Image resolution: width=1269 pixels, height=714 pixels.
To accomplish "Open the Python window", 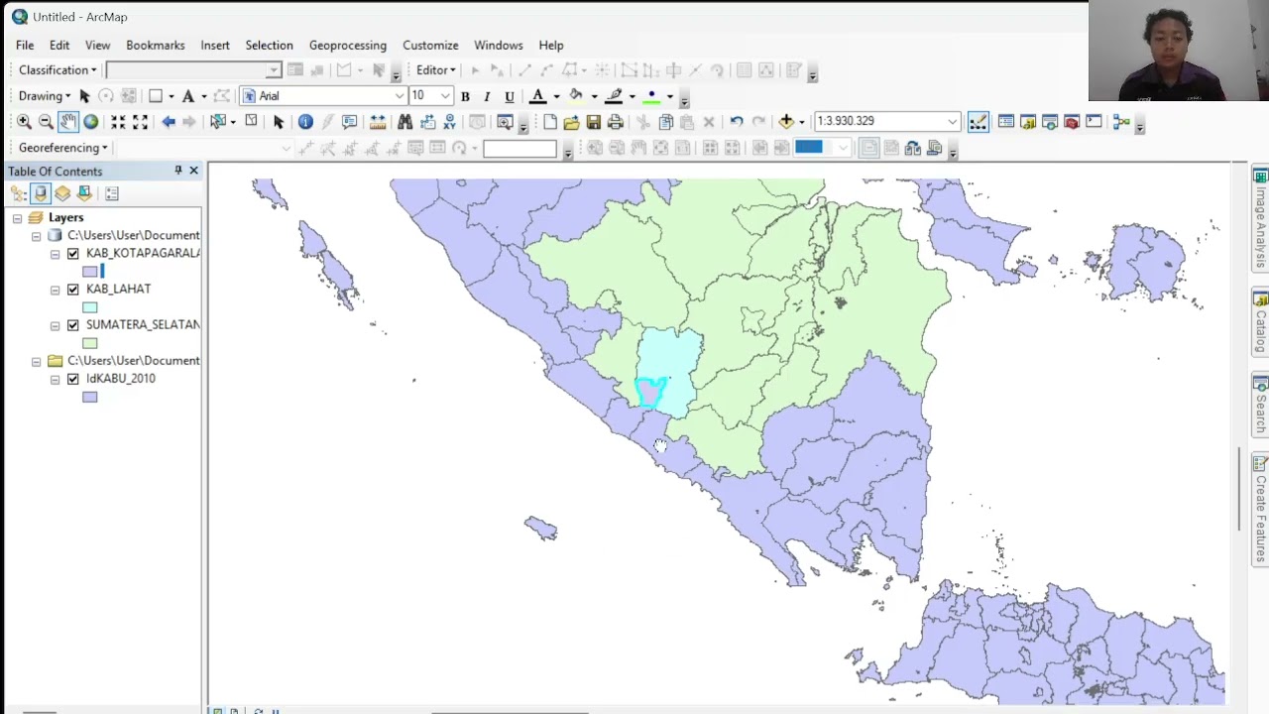I will point(1094,121).
